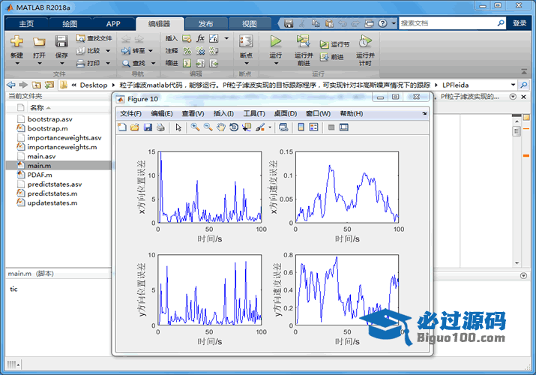Click New Figure icon in figure toolbar

pos(122,127)
